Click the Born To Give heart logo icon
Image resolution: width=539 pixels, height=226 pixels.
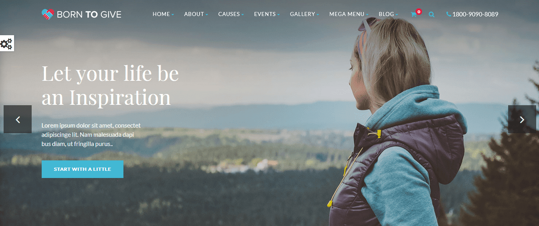tap(48, 14)
